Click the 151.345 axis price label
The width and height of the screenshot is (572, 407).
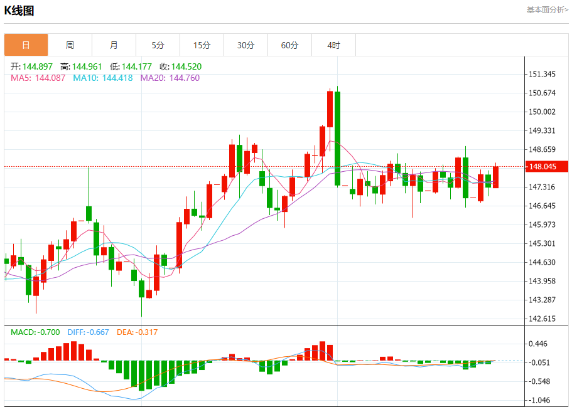pos(542,75)
